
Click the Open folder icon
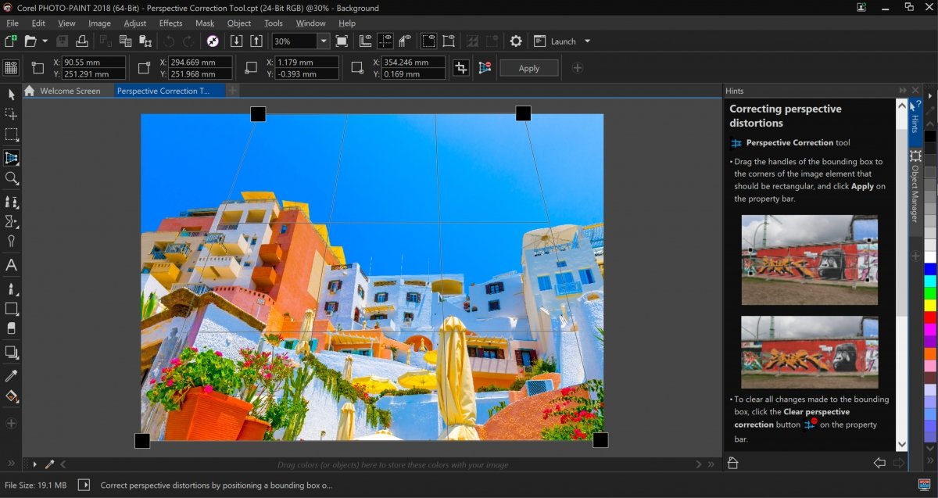(x=30, y=41)
